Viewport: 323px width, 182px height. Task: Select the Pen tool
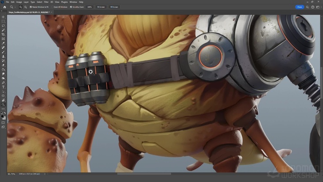tap(3, 83)
